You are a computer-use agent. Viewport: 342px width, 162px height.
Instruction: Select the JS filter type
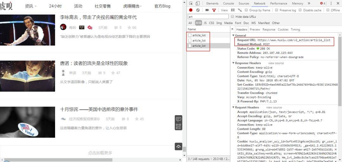(205, 23)
